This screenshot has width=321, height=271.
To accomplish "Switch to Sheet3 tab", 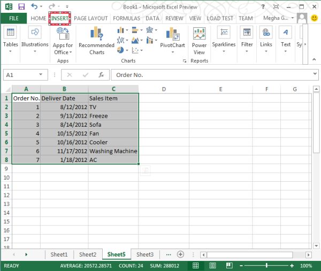I will tap(145, 254).
